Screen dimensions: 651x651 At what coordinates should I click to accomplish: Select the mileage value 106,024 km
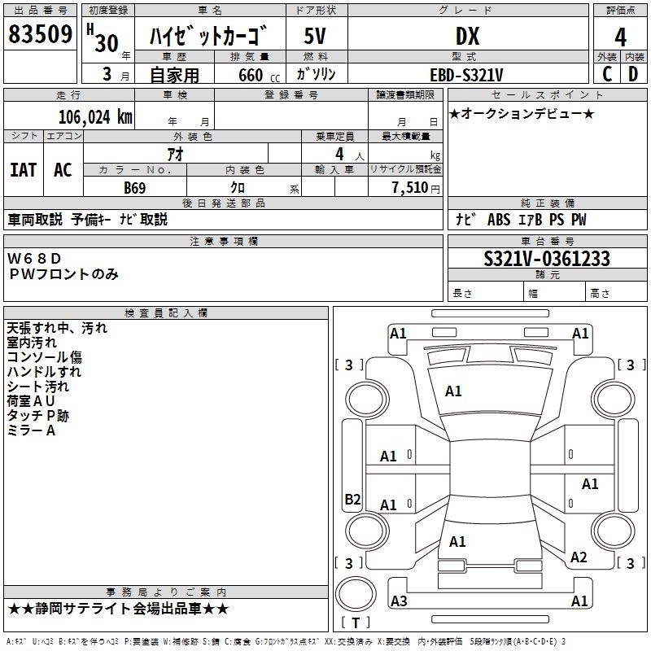tap(95, 116)
